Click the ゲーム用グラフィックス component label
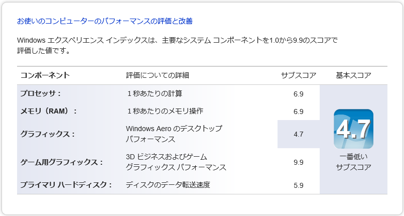Image resolution: width=404 pixels, height=216 pixels. (x=62, y=162)
